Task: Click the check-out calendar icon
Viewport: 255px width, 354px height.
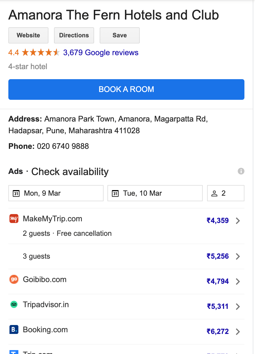Action: 115,193
